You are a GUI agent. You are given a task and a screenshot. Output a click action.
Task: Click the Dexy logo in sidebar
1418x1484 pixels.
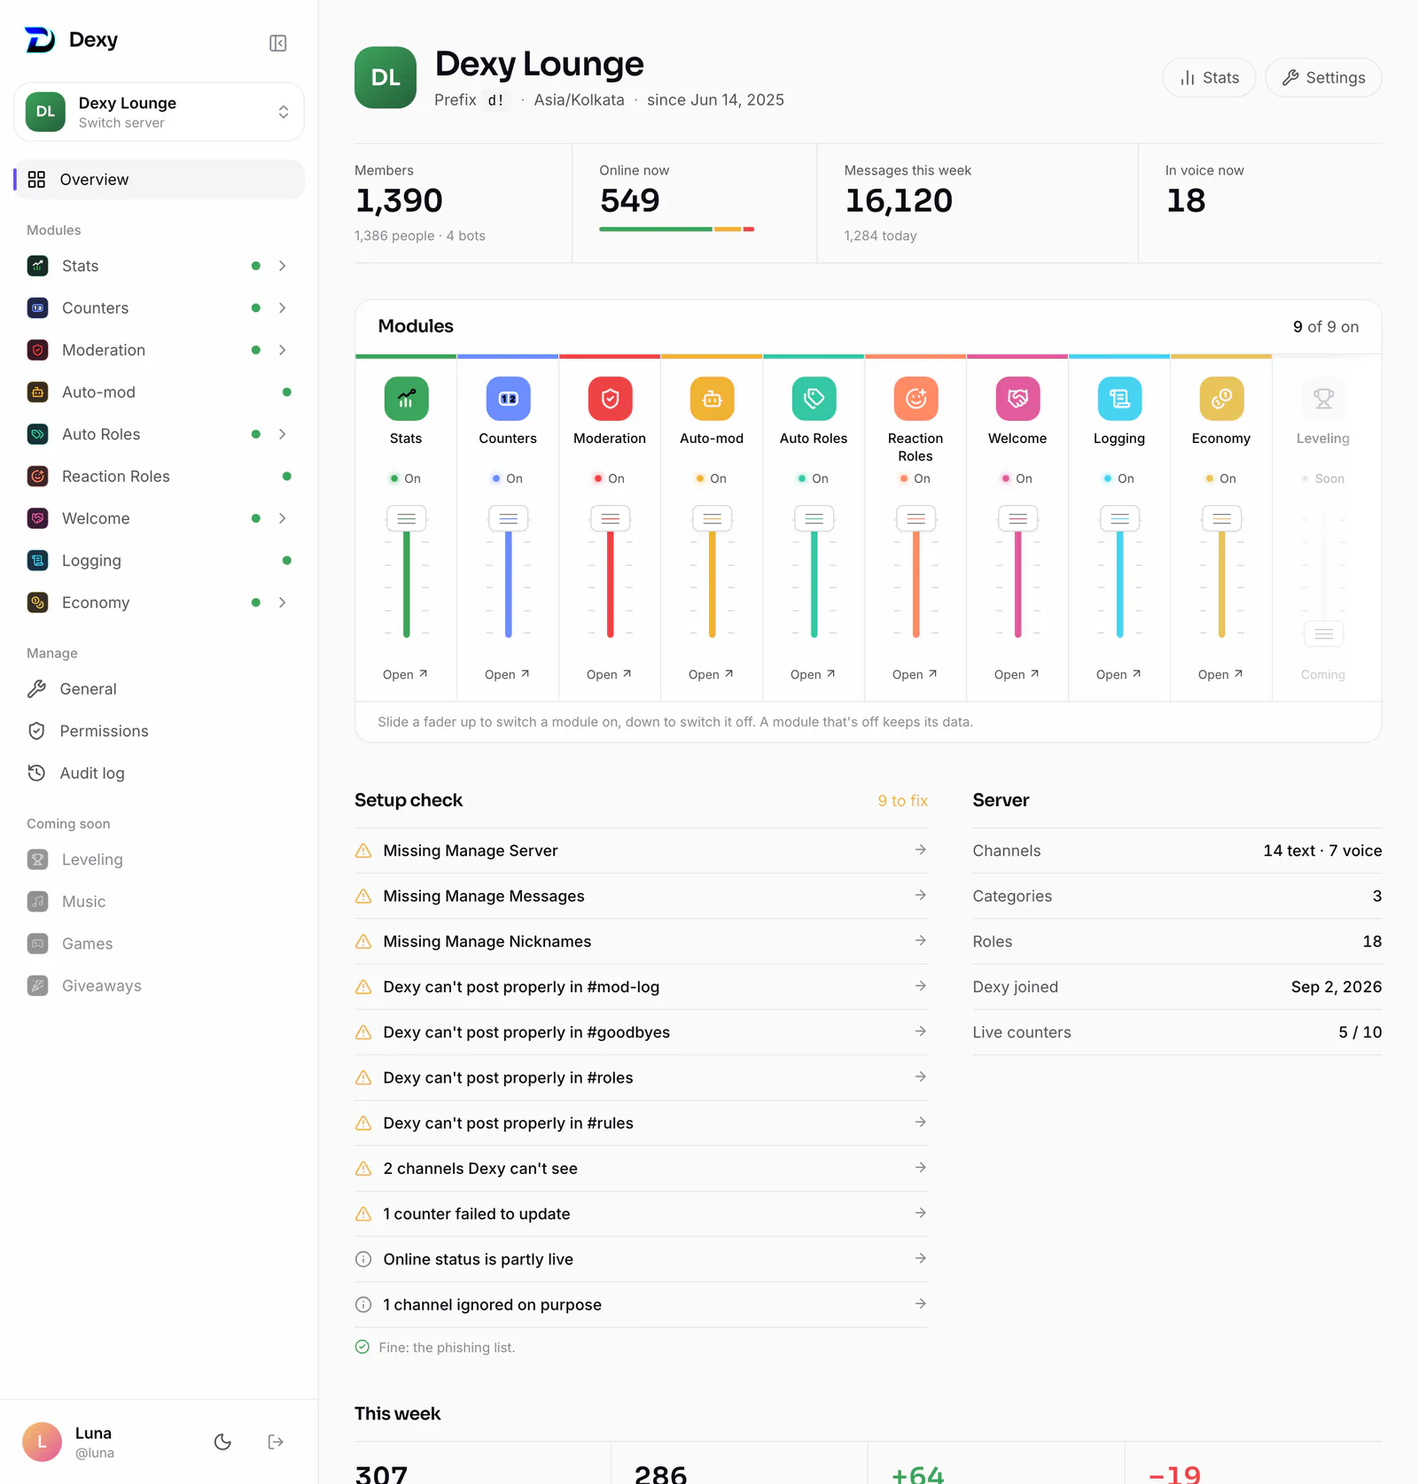click(40, 40)
